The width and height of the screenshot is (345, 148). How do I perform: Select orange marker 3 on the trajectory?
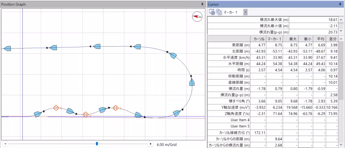[x=116, y=108]
